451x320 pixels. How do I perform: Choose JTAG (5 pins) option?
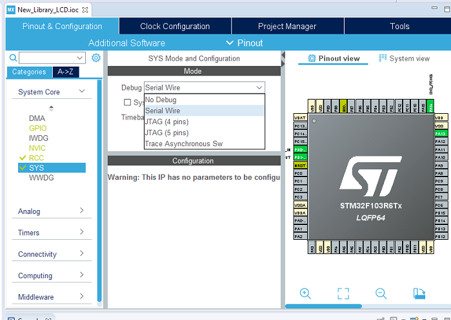(x=205, y=133)
